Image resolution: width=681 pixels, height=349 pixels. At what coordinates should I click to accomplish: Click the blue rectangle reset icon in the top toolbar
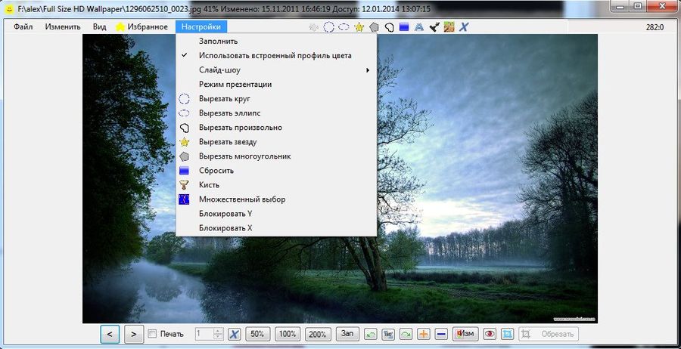pyautogui.click(x=404, y=27)
